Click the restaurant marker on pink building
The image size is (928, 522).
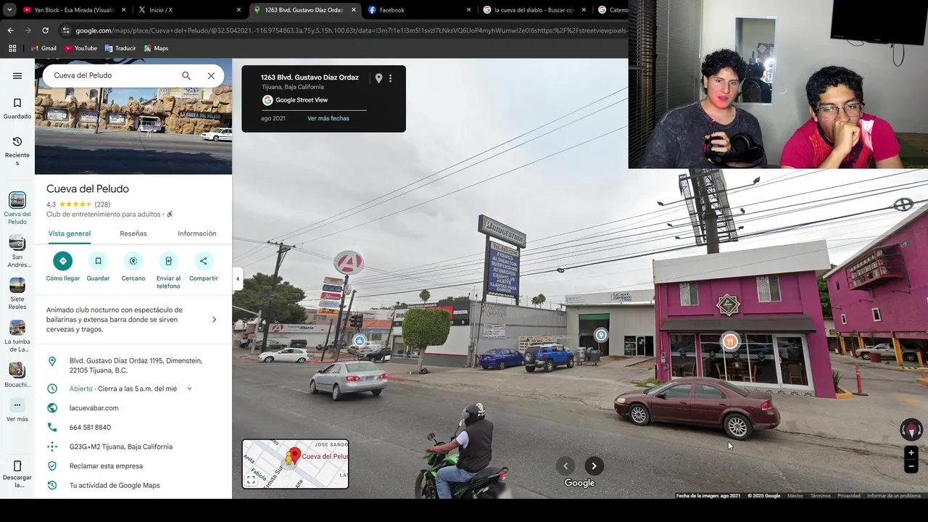click(x=730, y=341)
